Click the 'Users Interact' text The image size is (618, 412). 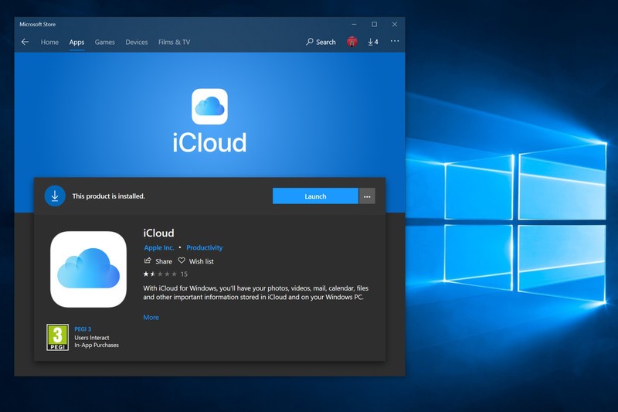click(92, 338)
